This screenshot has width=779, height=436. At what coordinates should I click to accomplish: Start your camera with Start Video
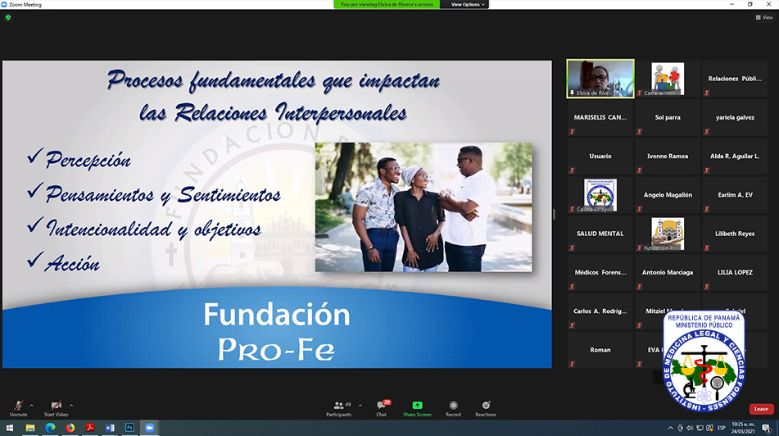click(x=57, y=409)
